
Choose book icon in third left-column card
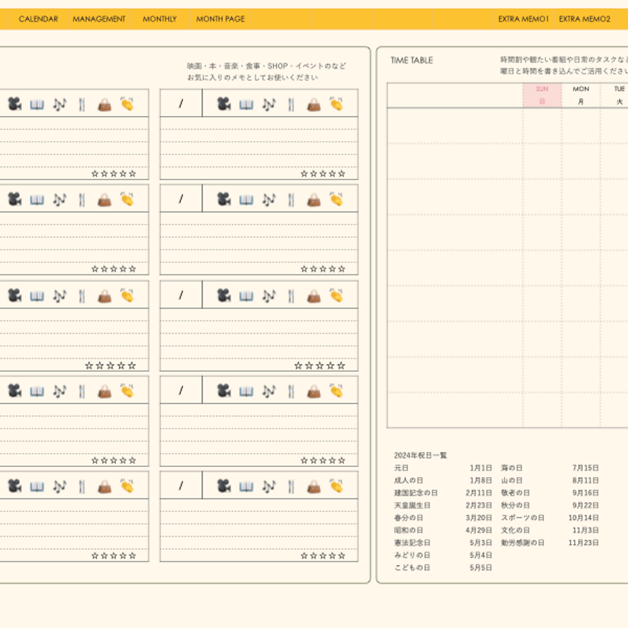coord(37,296)
